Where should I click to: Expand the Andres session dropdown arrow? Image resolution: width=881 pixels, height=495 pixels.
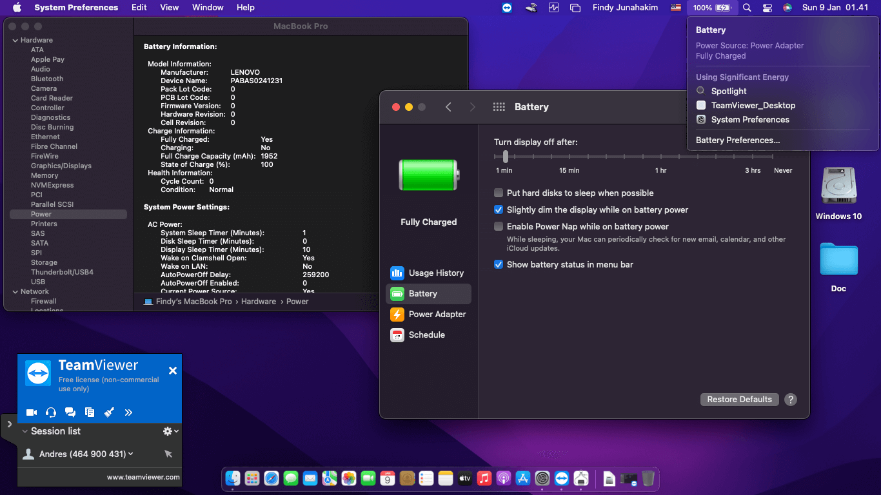(x=131, y=454)
